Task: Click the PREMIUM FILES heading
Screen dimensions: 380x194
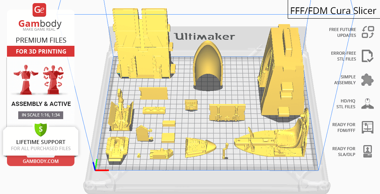Action: (41, 40)
